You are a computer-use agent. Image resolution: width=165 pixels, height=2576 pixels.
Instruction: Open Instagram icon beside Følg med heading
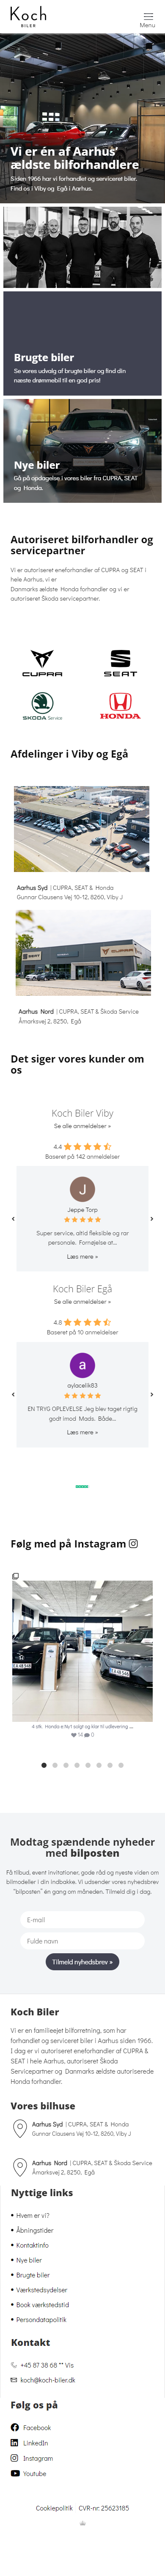point(133,1543)
